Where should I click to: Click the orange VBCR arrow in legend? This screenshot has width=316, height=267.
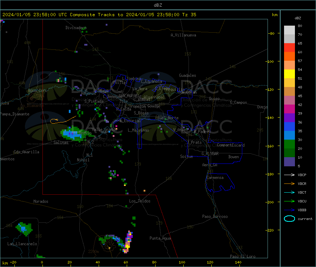[289, 183]
